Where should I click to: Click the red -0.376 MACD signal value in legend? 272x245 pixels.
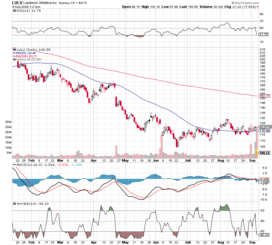point(62,165)
